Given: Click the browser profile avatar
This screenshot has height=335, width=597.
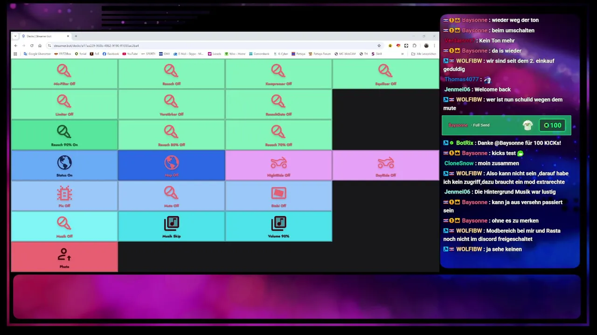Looking at the screenshot, I should (426, 46).
